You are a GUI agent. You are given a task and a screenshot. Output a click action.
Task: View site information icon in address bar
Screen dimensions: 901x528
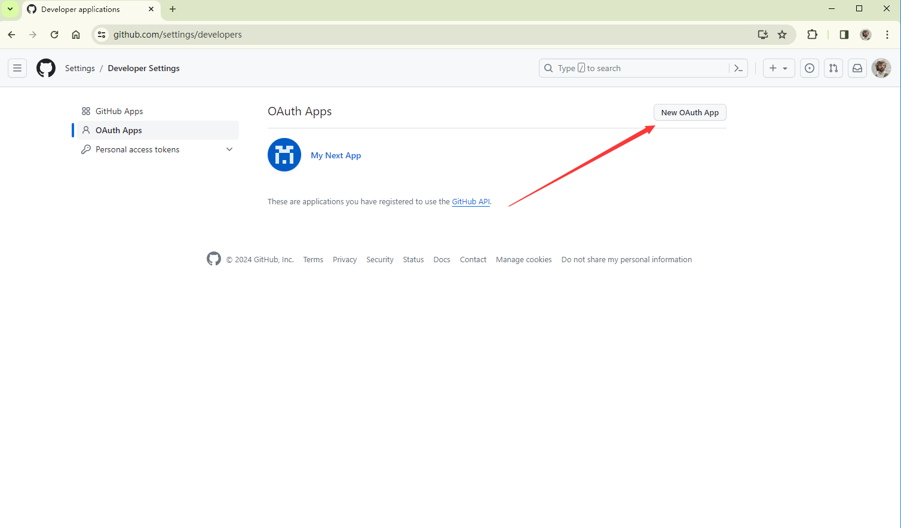102,35
